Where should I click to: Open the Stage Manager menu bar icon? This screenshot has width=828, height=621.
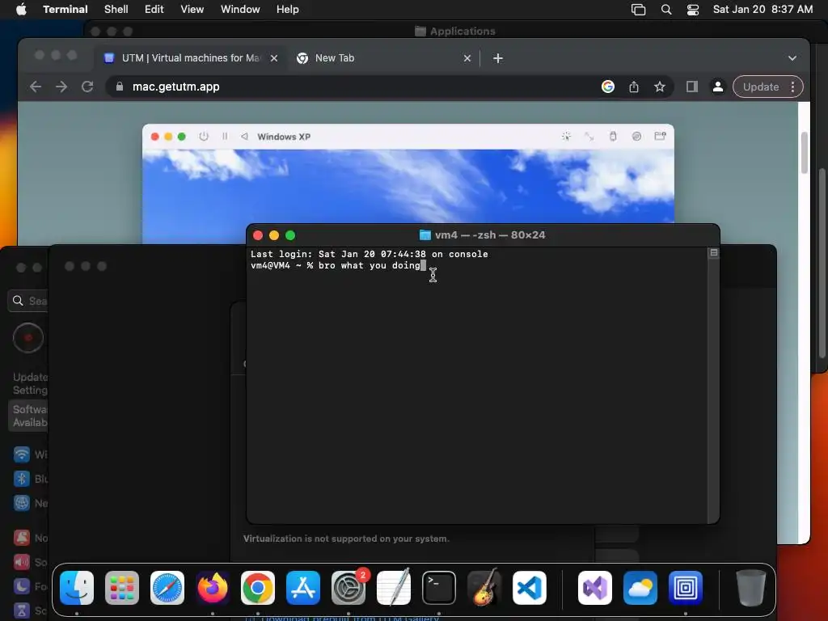pyautogui.click(x=639, y=10)
